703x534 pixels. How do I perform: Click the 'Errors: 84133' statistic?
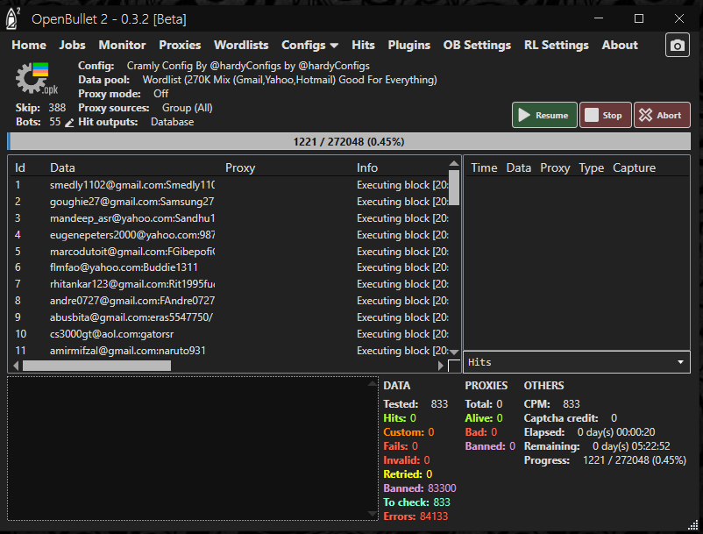415,516
